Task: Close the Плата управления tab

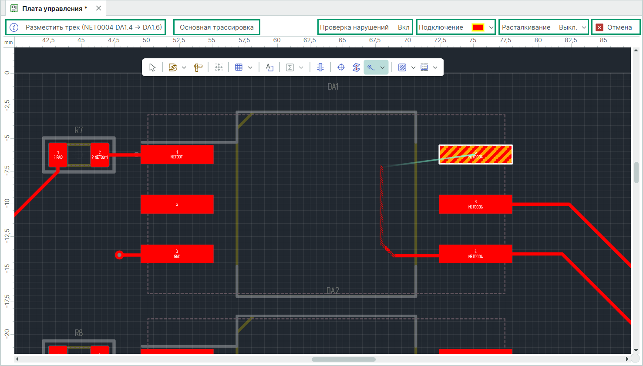Action: (99, 8)
